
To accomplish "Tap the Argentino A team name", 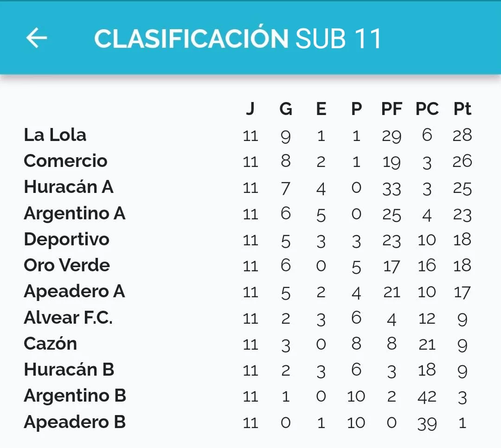I will tap(75, 213).
